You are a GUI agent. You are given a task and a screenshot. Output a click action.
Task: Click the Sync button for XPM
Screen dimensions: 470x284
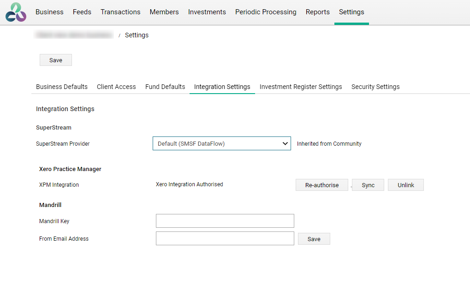pos(368,185)
